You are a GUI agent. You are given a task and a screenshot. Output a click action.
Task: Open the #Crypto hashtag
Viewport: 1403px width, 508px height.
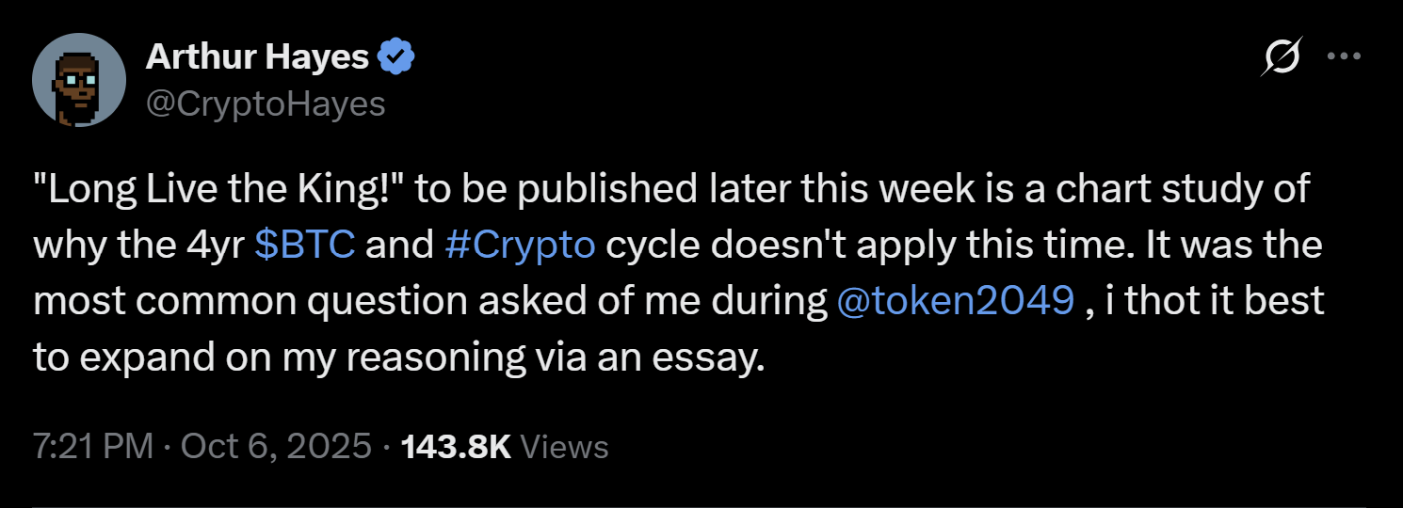pos(520,245)
